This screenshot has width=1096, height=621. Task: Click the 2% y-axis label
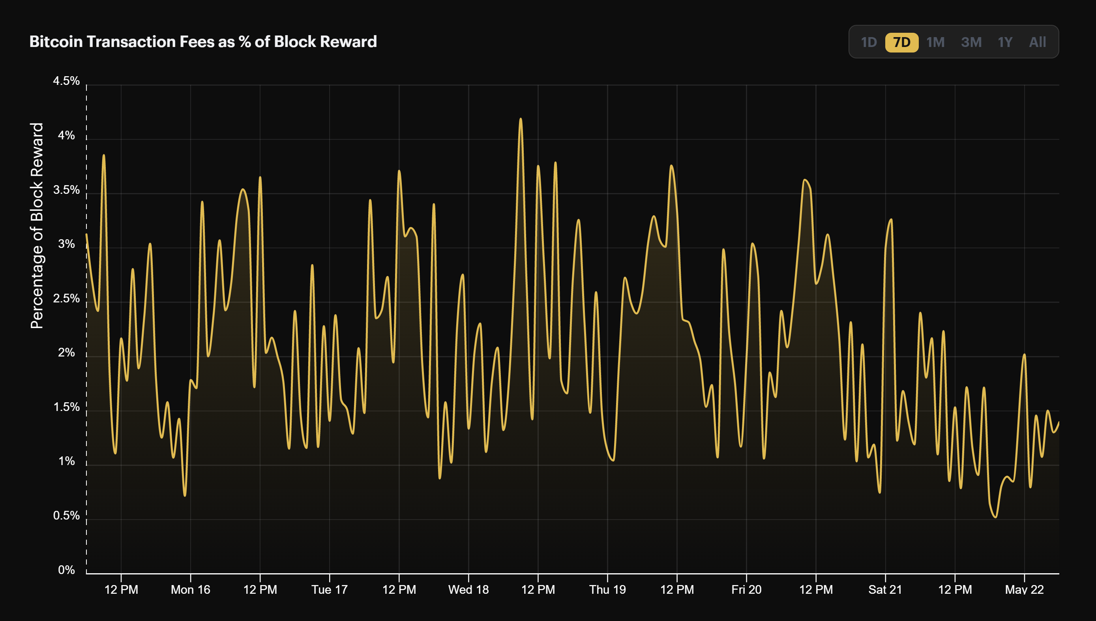click(66, 353)
